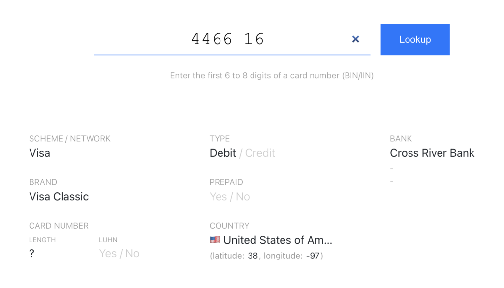Click the longitude value -97
The image size is (504, 288).
(313, 256)
